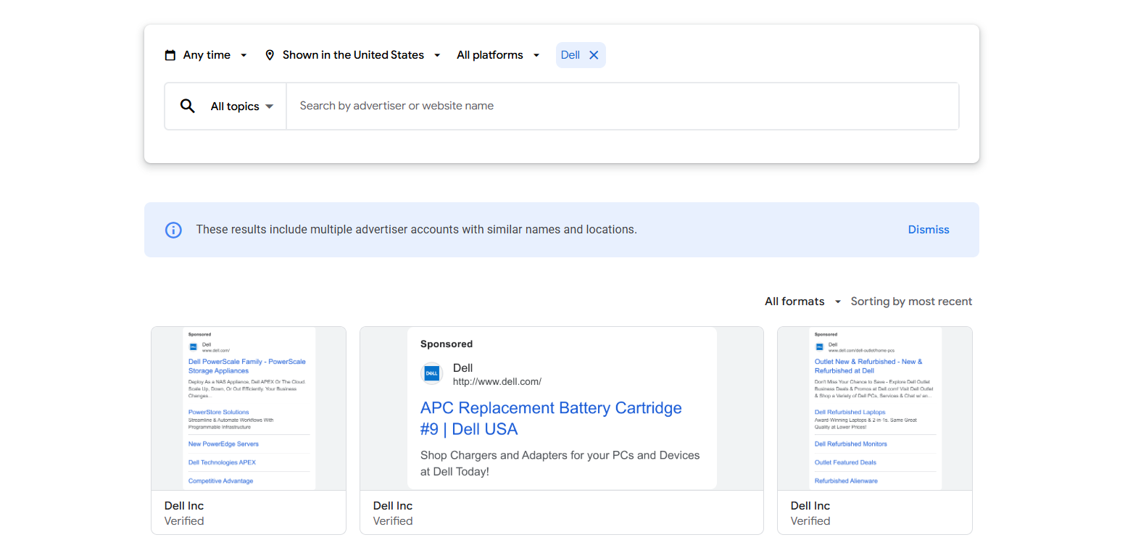Click the Refurbished Alienware sitelink

[x=846, y=481]
